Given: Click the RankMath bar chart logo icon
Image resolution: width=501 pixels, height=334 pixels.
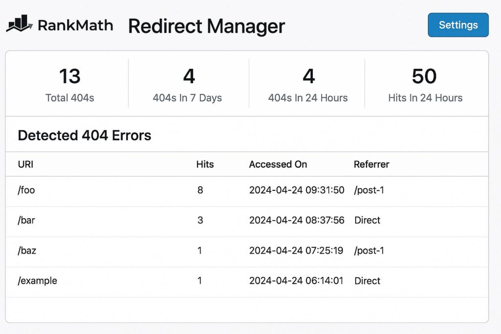Looking at the screenshot, I should coord(20,24).
